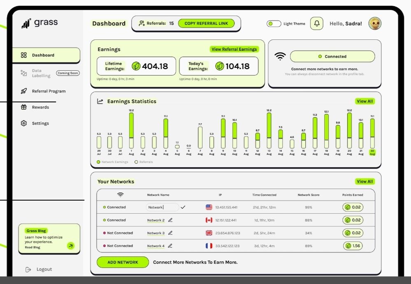The height and width of the screenshot is (284, 411).
Task: Toggle the Light Theme switch
Action: click(274, 23)
